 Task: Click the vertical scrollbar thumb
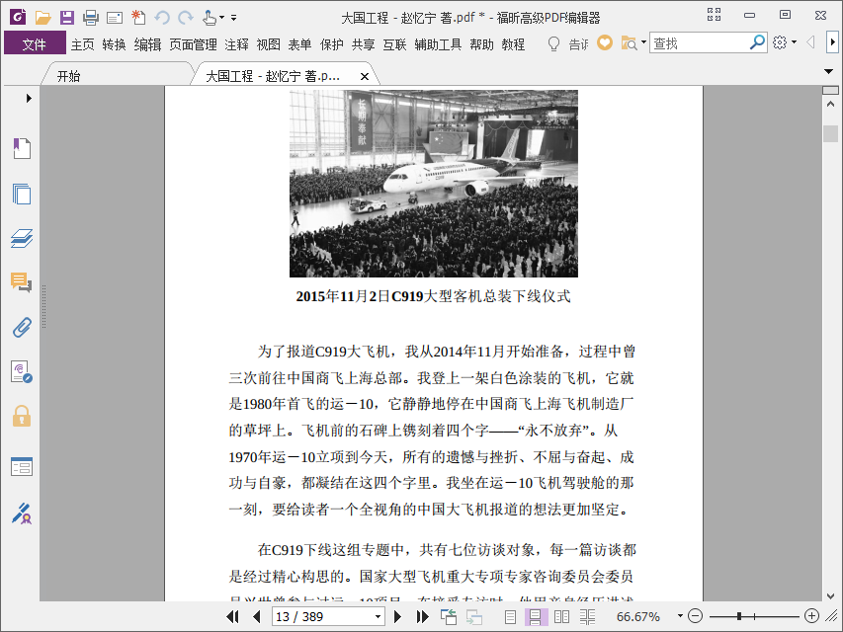pyautogui.click(x=830, y=134)
